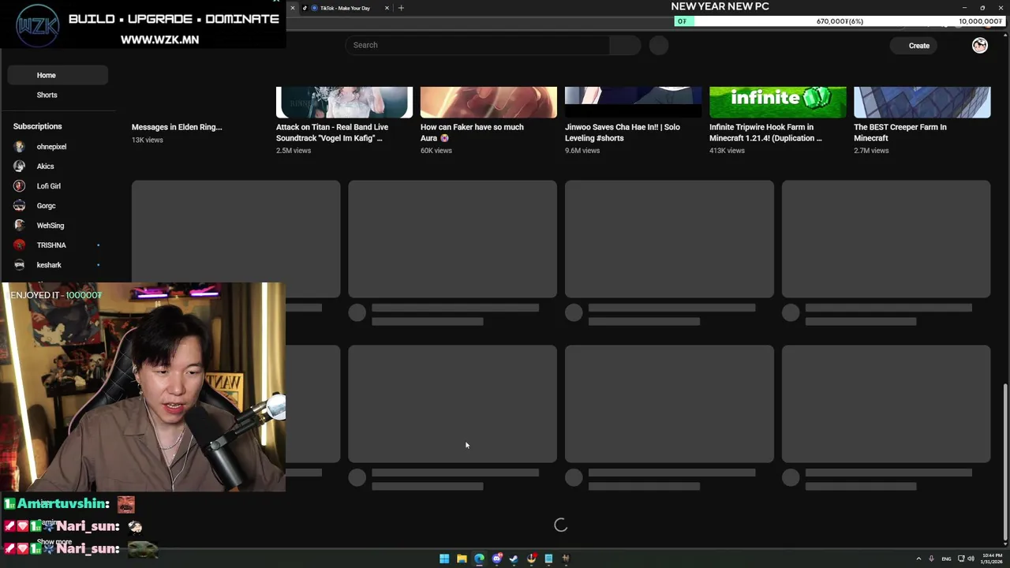Open the Creeper Farm video thumbnail
This screenshot has width=1010, height=568.
pos(922,103)
